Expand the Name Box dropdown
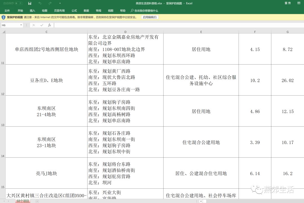304x203 pixels. click(x=21, y=25)
